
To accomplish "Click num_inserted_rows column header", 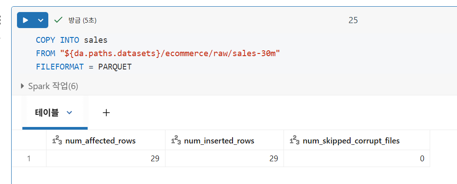I will pos(219,141).
